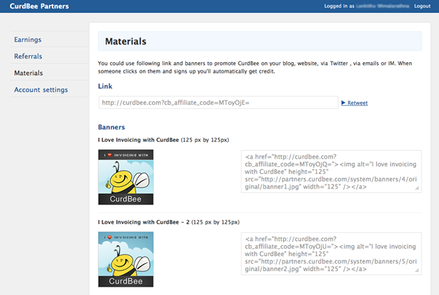The image size is (439, 295).
Task: Select Materials in the sidebar
Action: point(28,73)
